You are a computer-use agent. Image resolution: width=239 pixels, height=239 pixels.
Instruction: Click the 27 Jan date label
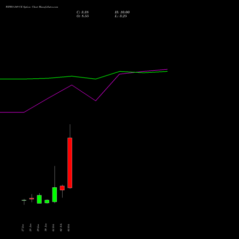coord(23,228)
